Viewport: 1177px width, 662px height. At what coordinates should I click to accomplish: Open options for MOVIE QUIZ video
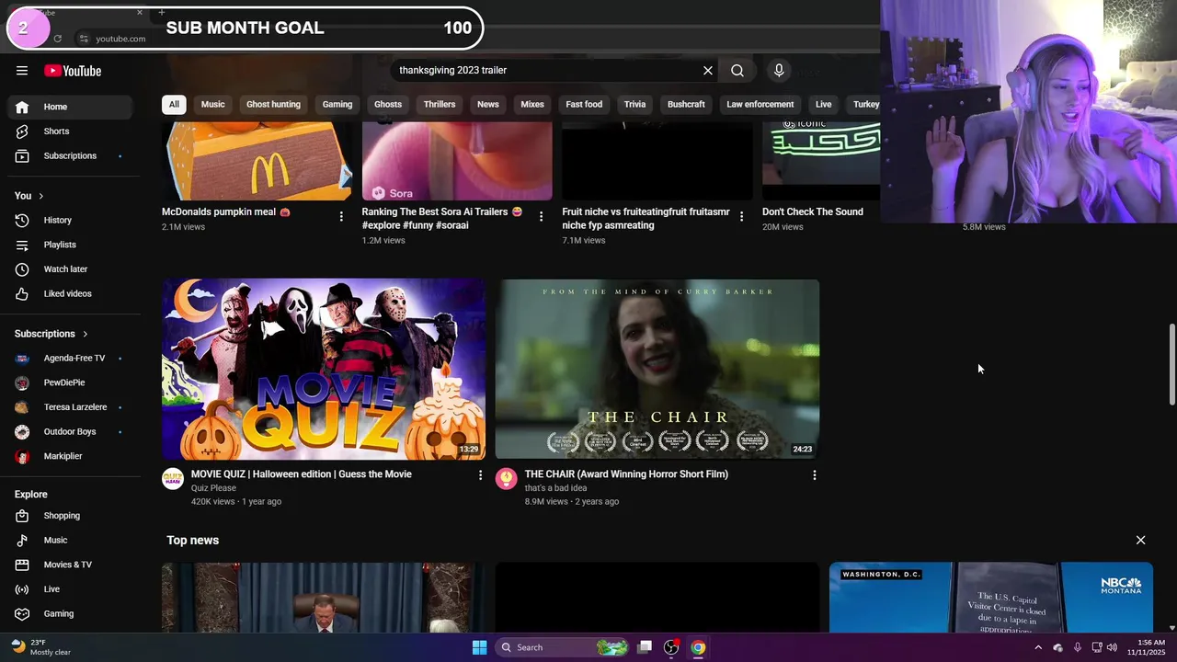tap(480, 474)
